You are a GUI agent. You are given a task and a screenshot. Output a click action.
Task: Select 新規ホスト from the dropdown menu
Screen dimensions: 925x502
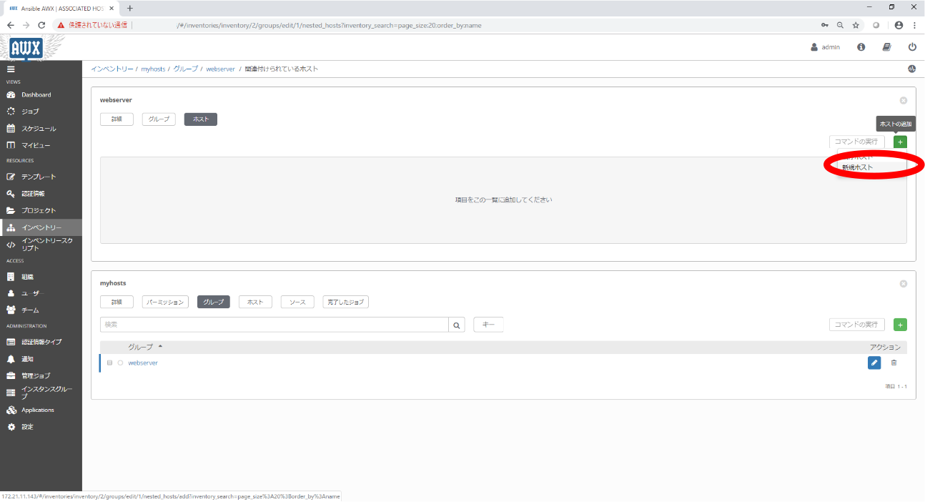coord(857,167)
